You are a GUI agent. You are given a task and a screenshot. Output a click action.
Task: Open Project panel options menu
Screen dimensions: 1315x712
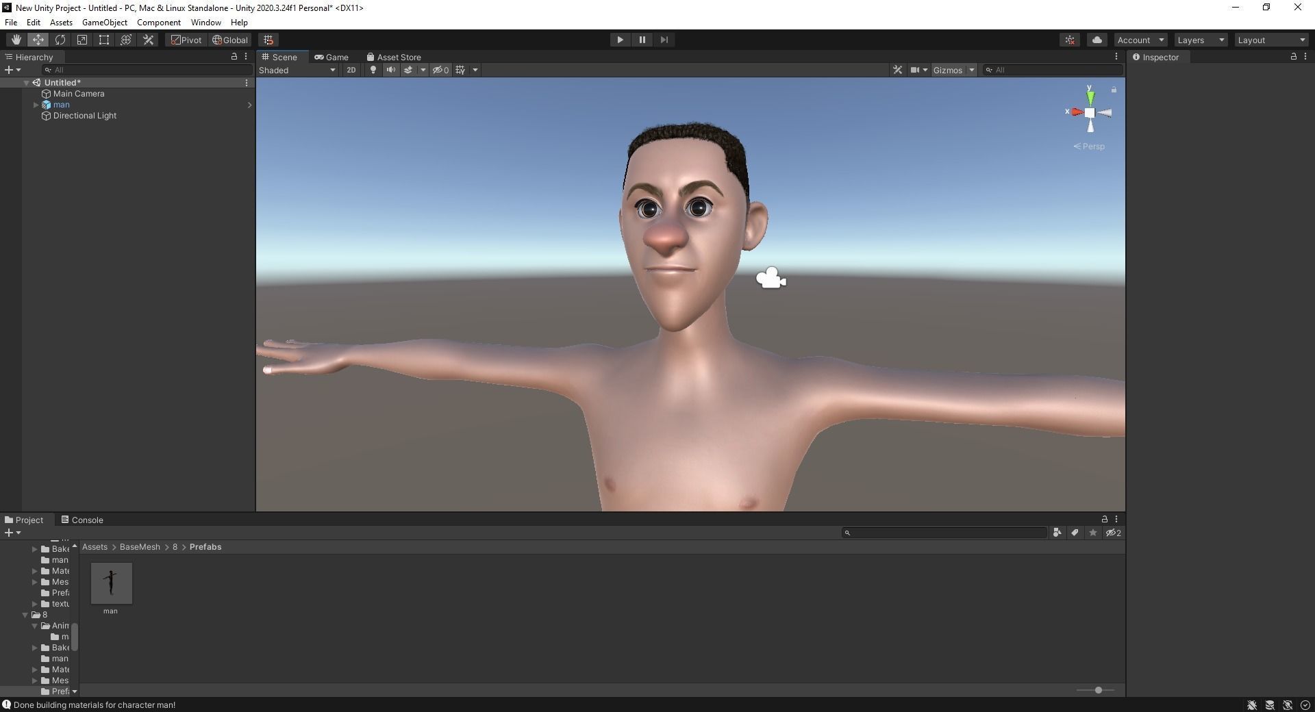[1116, 519]
